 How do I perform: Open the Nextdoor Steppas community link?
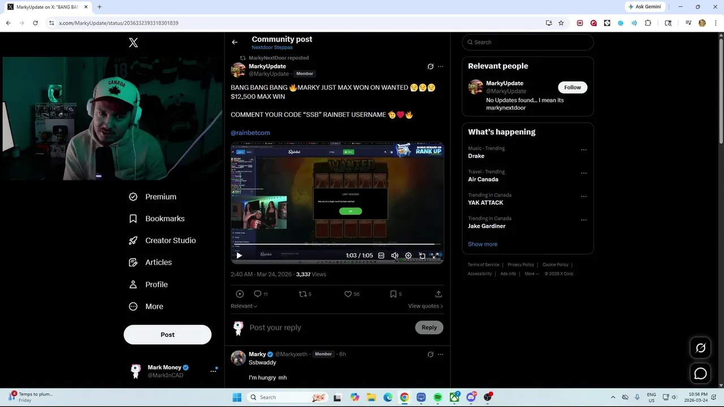(272, 47)
